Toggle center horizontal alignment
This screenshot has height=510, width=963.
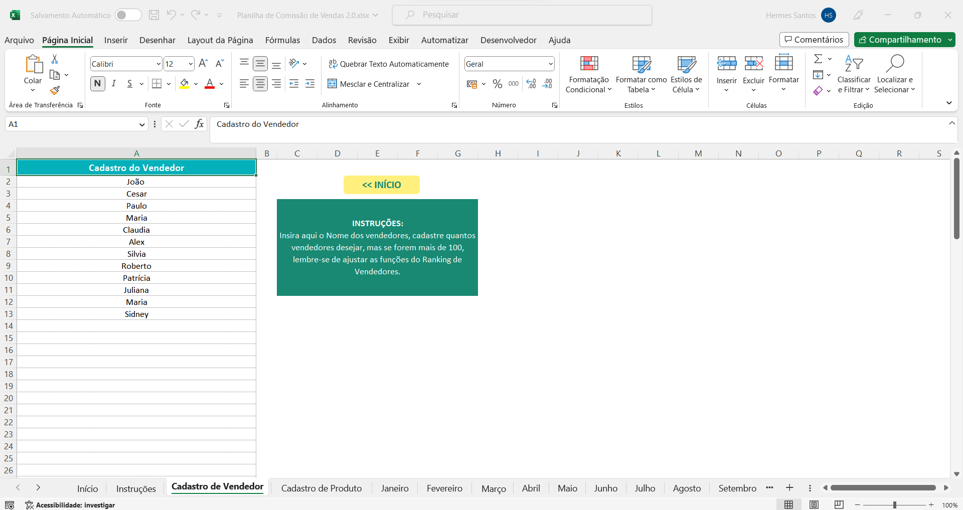260,84
